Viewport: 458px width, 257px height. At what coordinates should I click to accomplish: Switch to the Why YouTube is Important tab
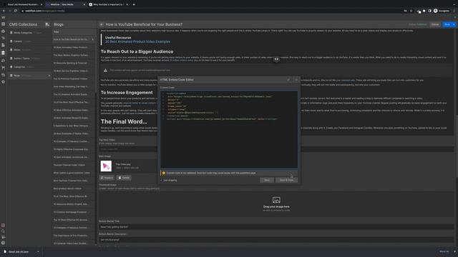[108, 4]
